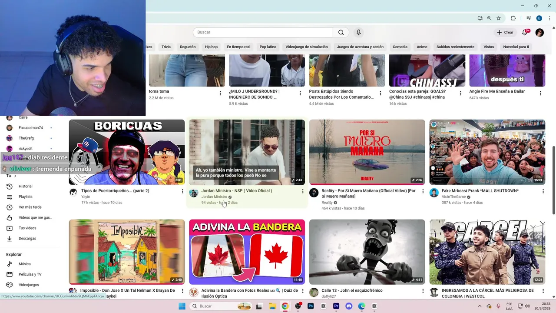Screen dimensions: 556x313
Task: Open Películas y TV under Explorar
Action: click(30, 274)
